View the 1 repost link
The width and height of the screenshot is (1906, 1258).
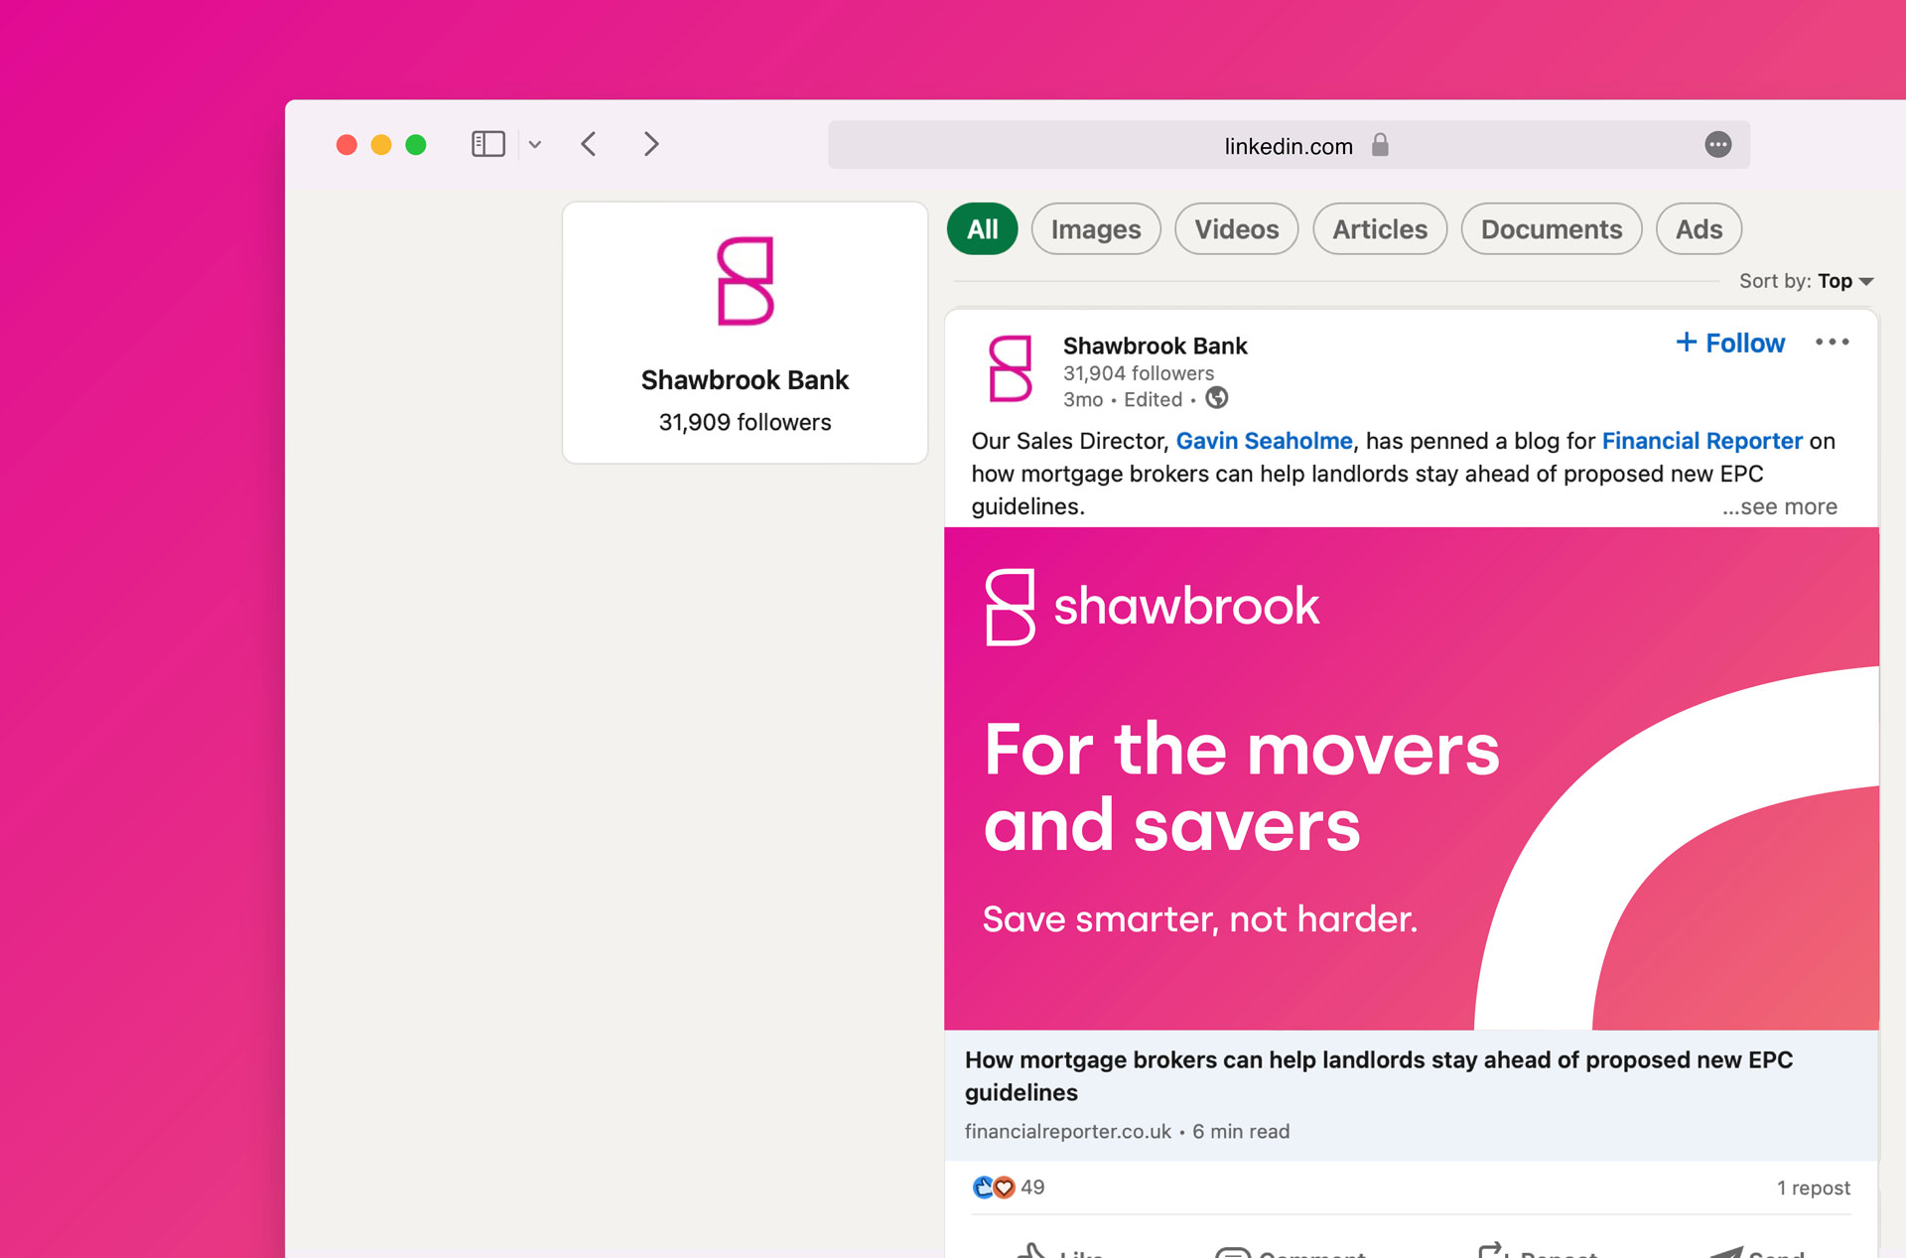pos(1813,1188)
